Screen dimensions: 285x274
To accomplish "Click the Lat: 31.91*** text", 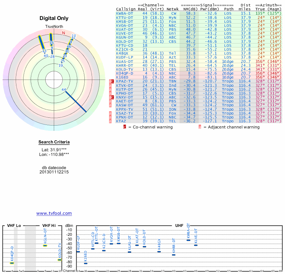I will click(54, 150).
